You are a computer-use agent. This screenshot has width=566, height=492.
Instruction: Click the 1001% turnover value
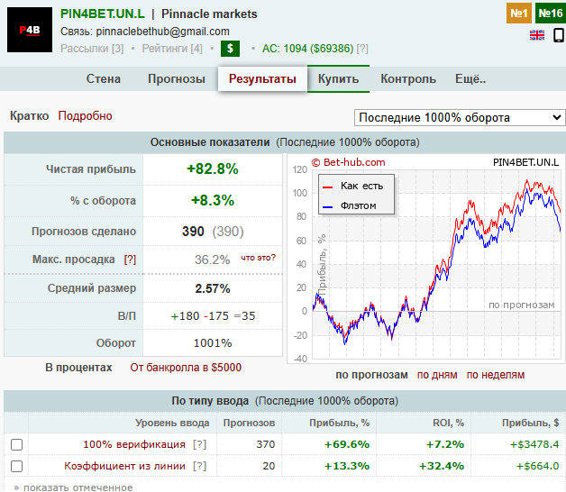coord(213,343)
